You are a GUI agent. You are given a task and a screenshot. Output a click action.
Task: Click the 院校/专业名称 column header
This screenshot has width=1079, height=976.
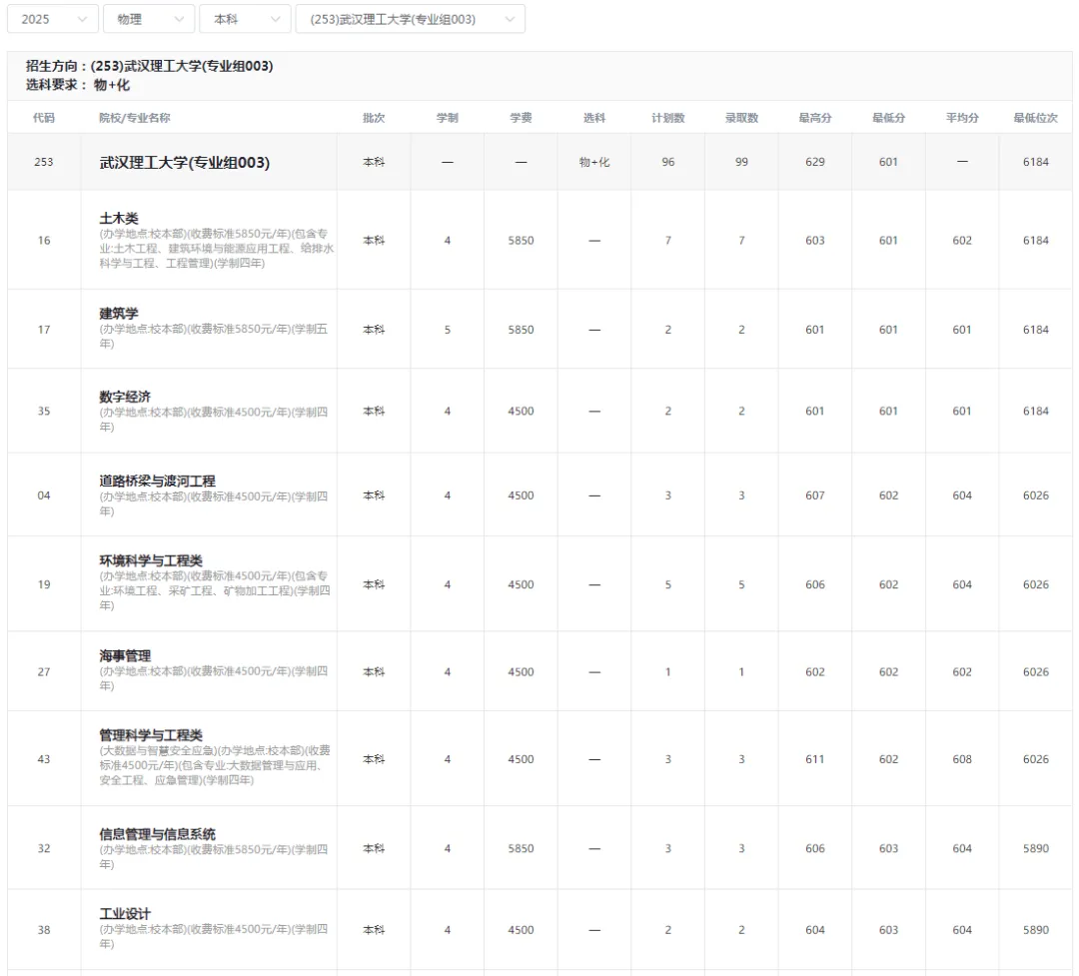(x=135, y=118)
